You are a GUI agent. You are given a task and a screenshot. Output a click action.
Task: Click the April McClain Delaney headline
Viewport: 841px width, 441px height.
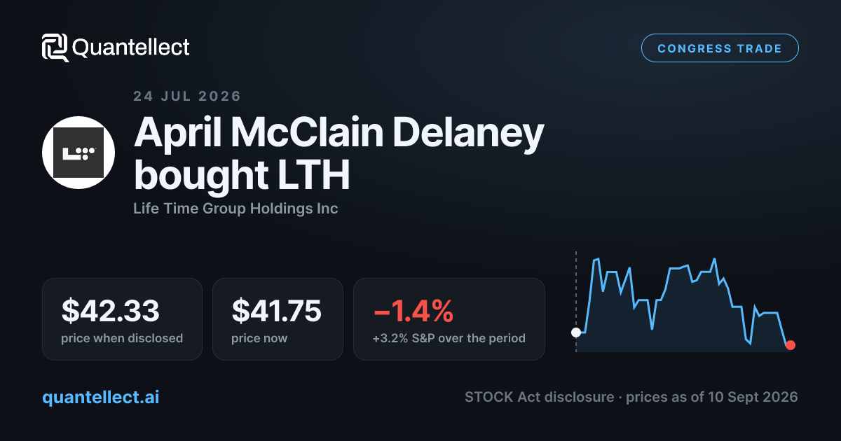(339, 133)
